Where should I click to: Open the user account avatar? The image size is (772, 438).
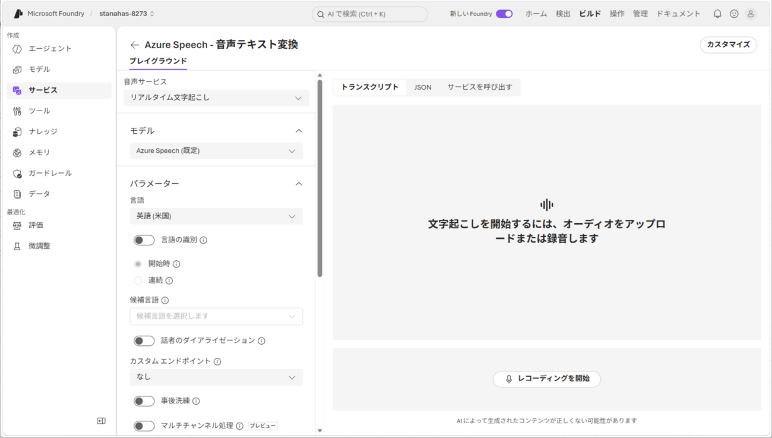point(751,14)
